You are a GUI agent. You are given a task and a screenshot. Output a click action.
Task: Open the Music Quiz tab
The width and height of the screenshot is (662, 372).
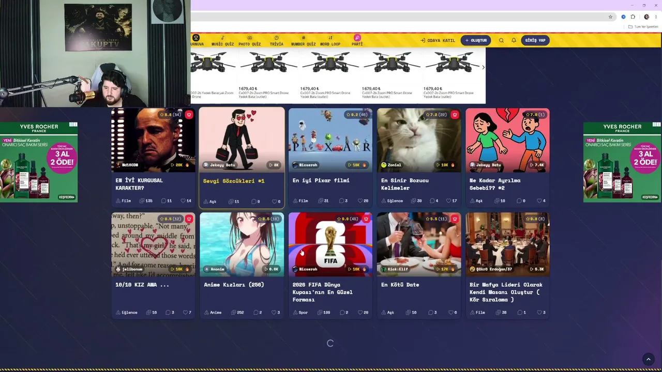(x=222, y=41)
